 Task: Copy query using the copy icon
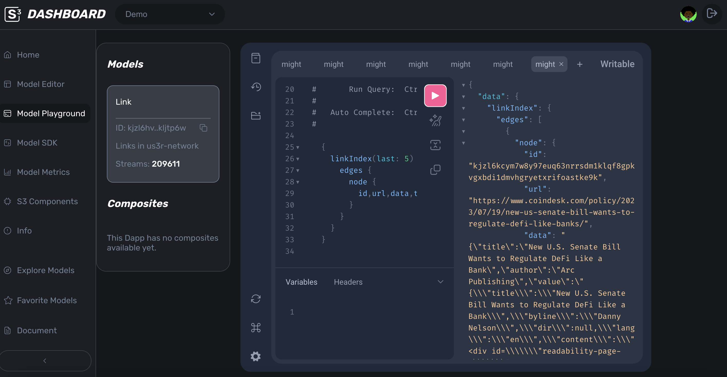point(435,169)
